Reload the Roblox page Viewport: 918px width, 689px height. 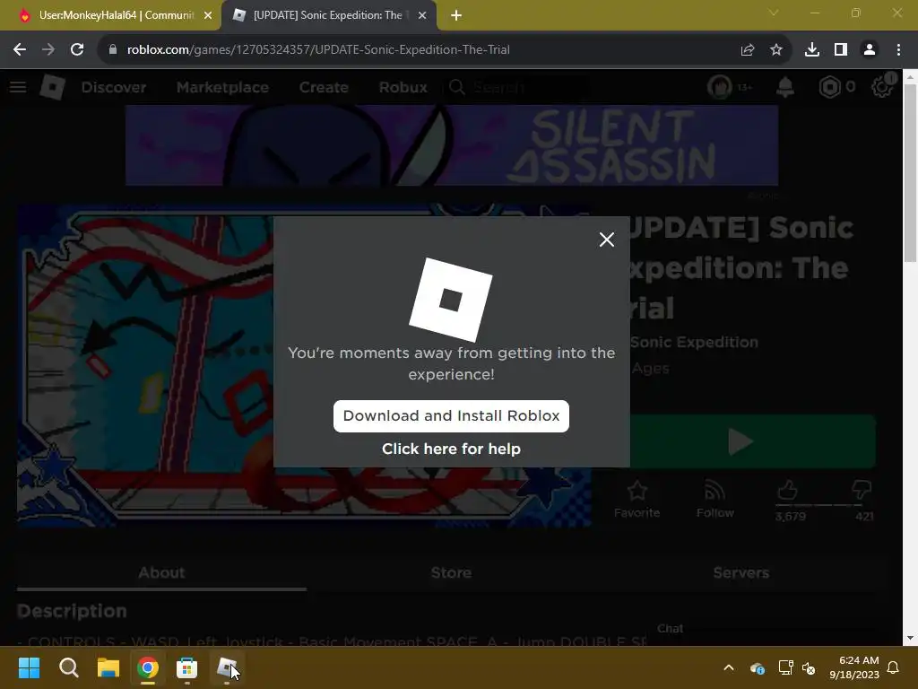[x=77, y=50]
